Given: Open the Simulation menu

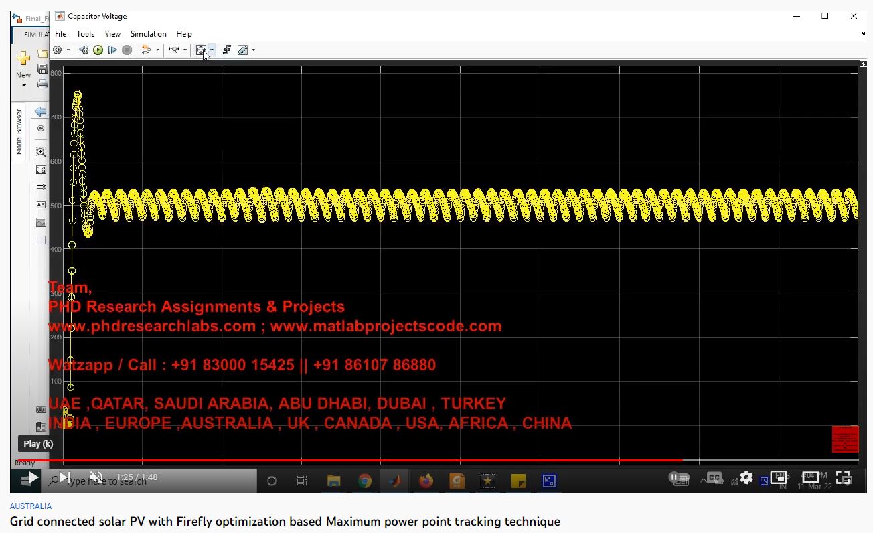Looking at the screenshot, I should [x=149, y=34].
